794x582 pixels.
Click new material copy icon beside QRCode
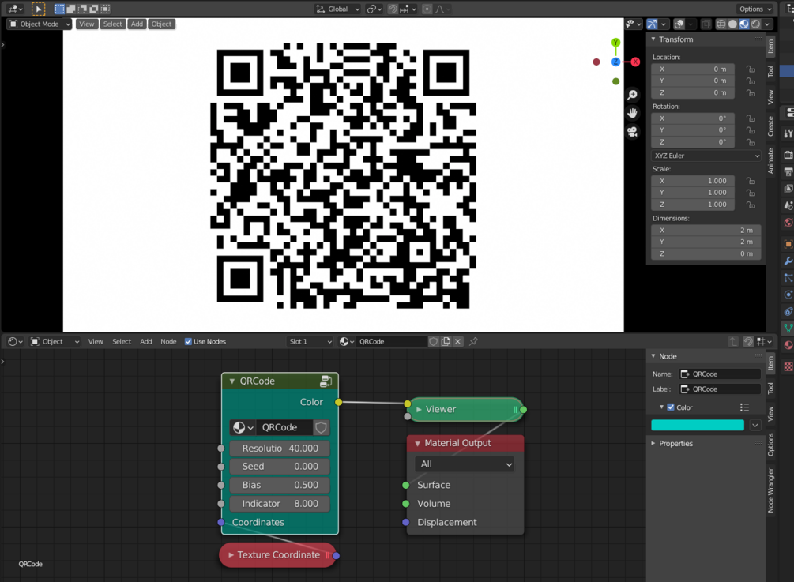(446, 342)
